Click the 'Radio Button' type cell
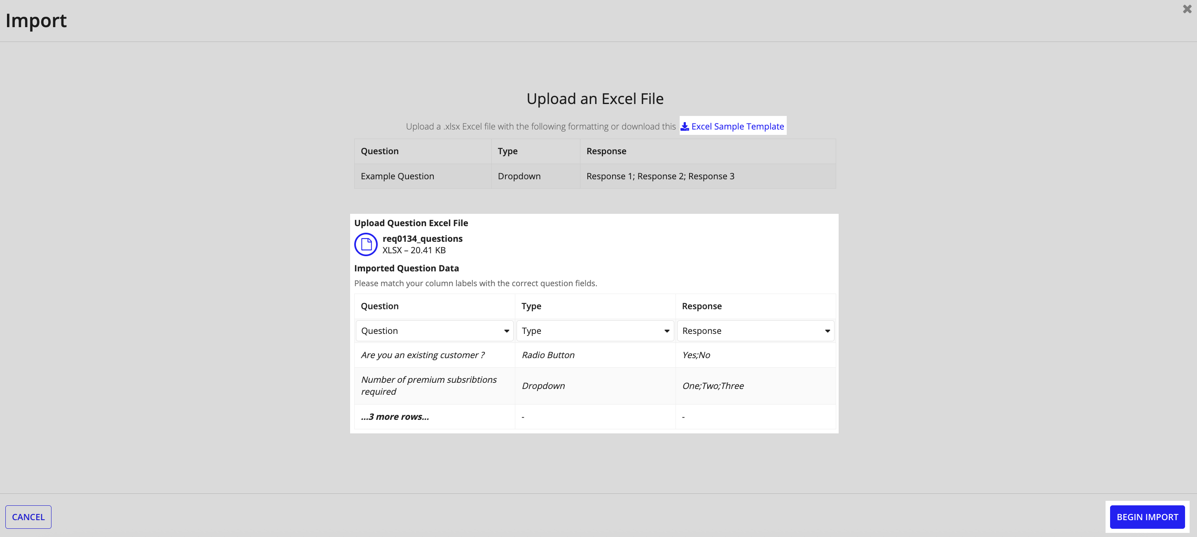This screenshot has width=1197, height=537. [595, 355]
